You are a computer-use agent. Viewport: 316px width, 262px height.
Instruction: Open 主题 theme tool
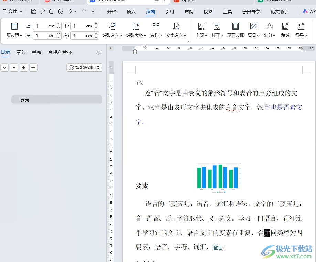pyautogui.click(x=201, y=30)
